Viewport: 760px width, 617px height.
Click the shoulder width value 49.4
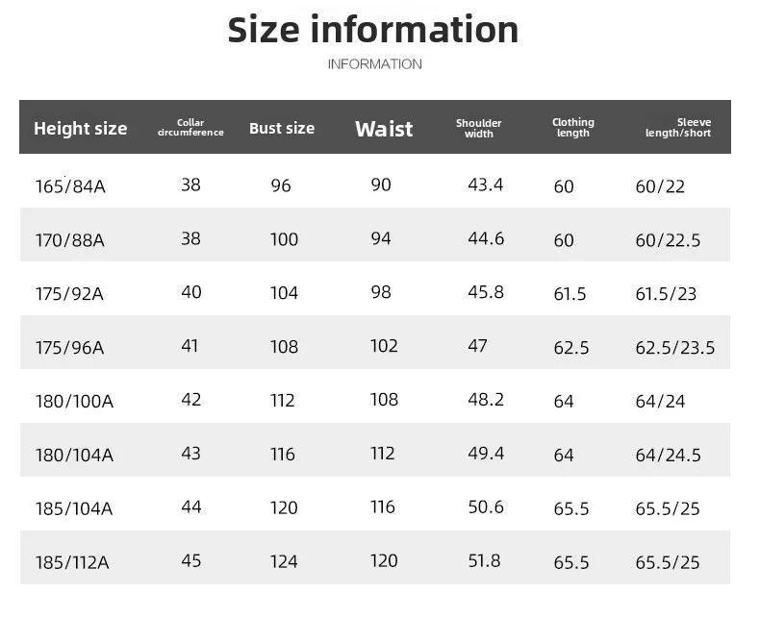(x=486, y=453)
